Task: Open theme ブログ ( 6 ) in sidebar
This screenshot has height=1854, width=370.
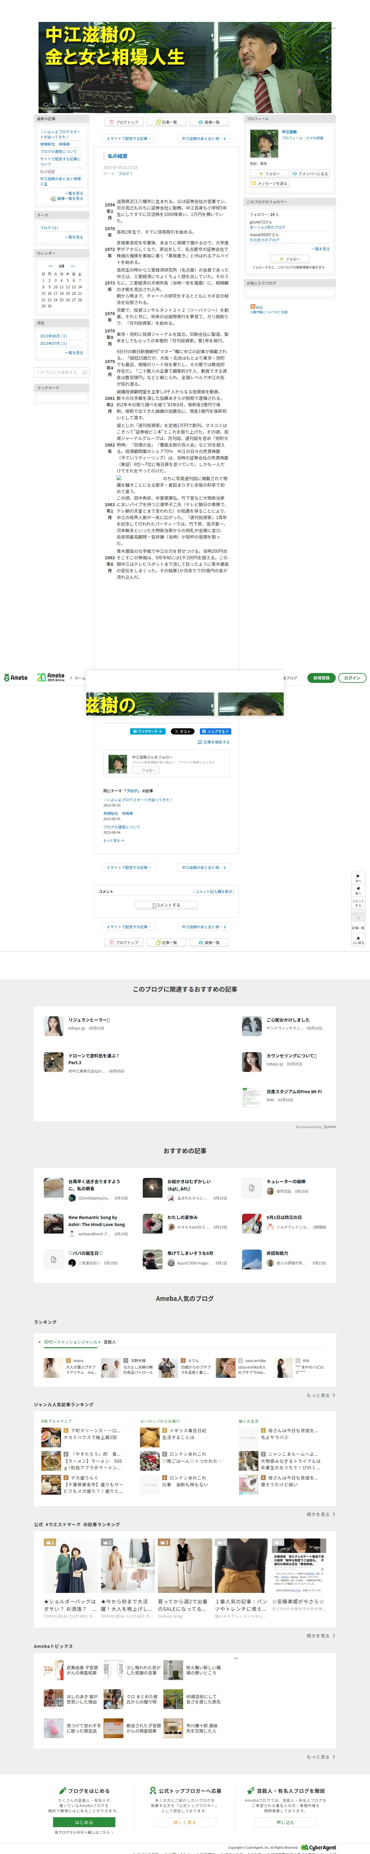Action: 49,227
